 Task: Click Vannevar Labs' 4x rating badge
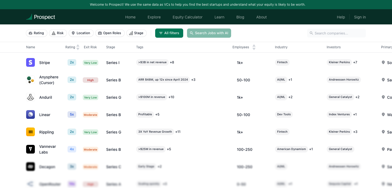(x=72, y=149)
